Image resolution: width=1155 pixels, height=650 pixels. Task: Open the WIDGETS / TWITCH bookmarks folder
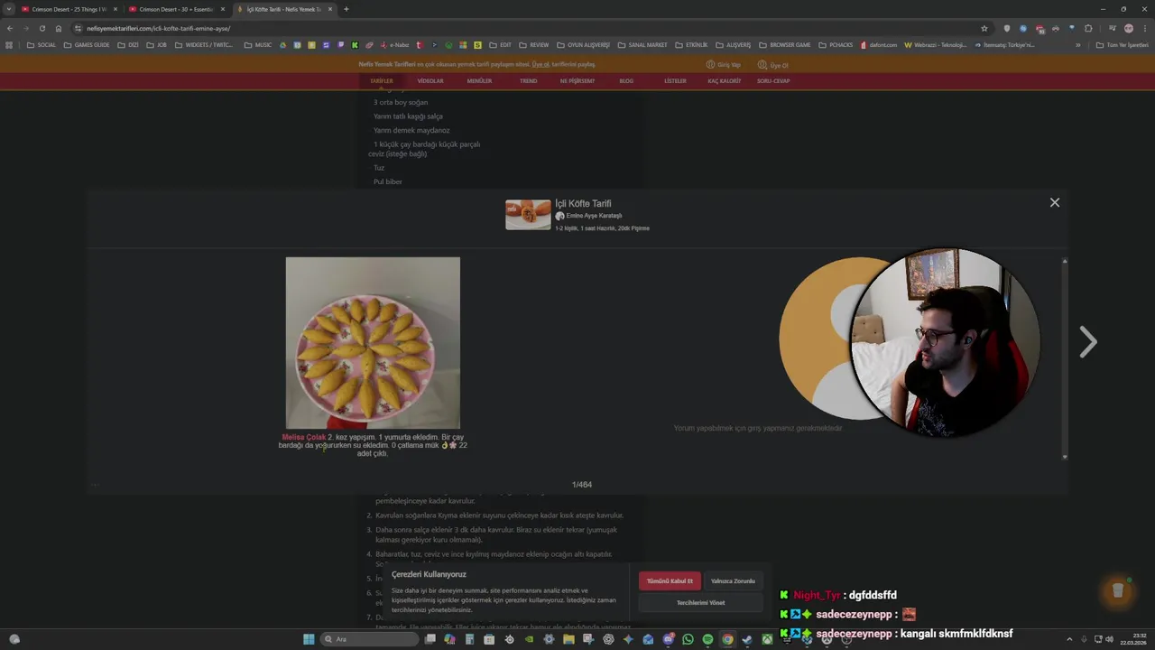pos(205,44)
